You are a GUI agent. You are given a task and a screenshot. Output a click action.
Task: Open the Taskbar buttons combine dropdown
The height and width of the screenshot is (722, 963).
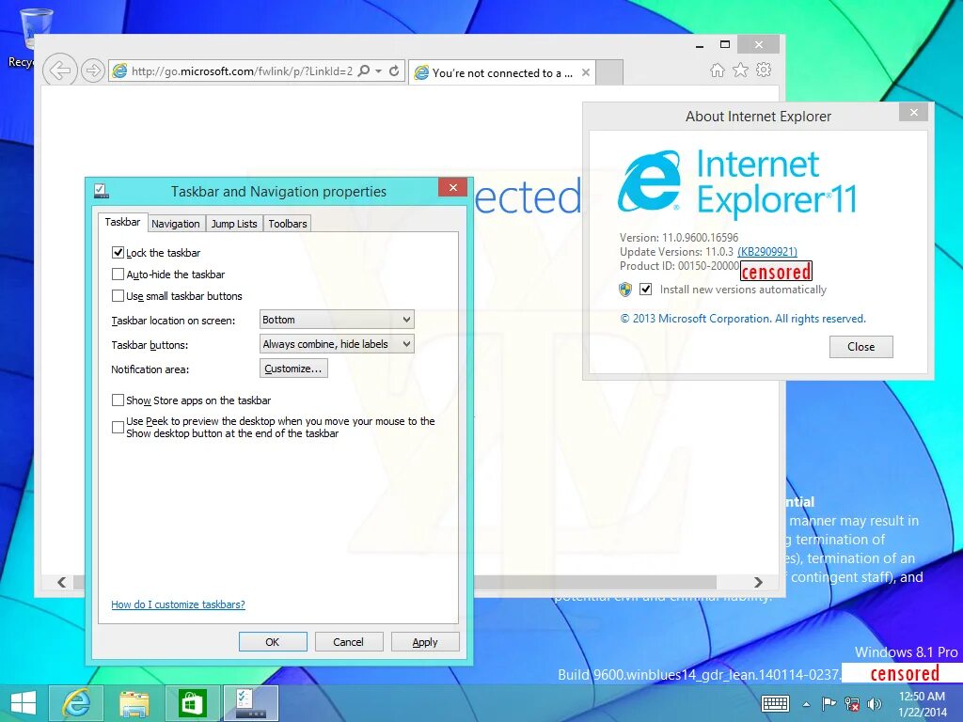[336, 343]
